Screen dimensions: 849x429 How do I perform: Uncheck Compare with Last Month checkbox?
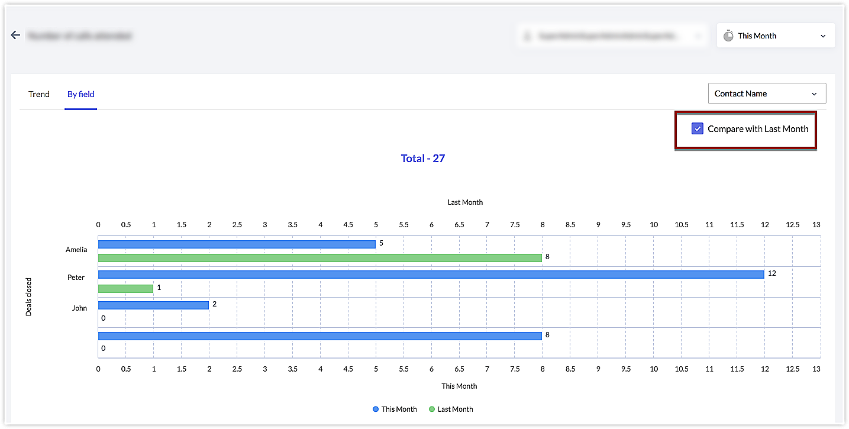pyautogui.click(x=697, y=129)
